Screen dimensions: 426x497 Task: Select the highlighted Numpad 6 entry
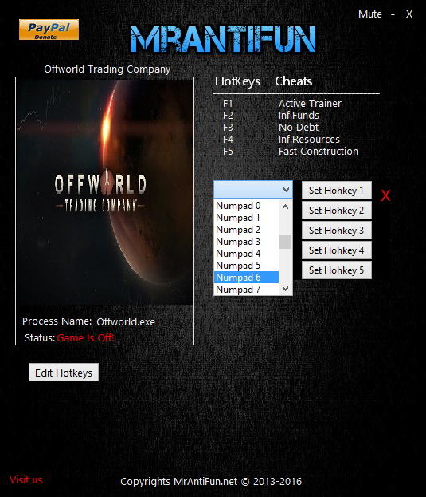[x=246, y=278]
